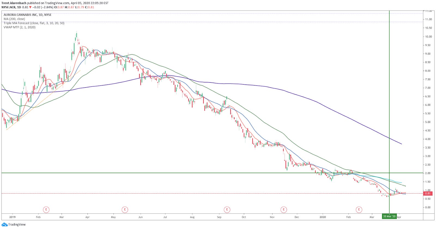Select the green '20 Mar '20' date label

(389, 216)
